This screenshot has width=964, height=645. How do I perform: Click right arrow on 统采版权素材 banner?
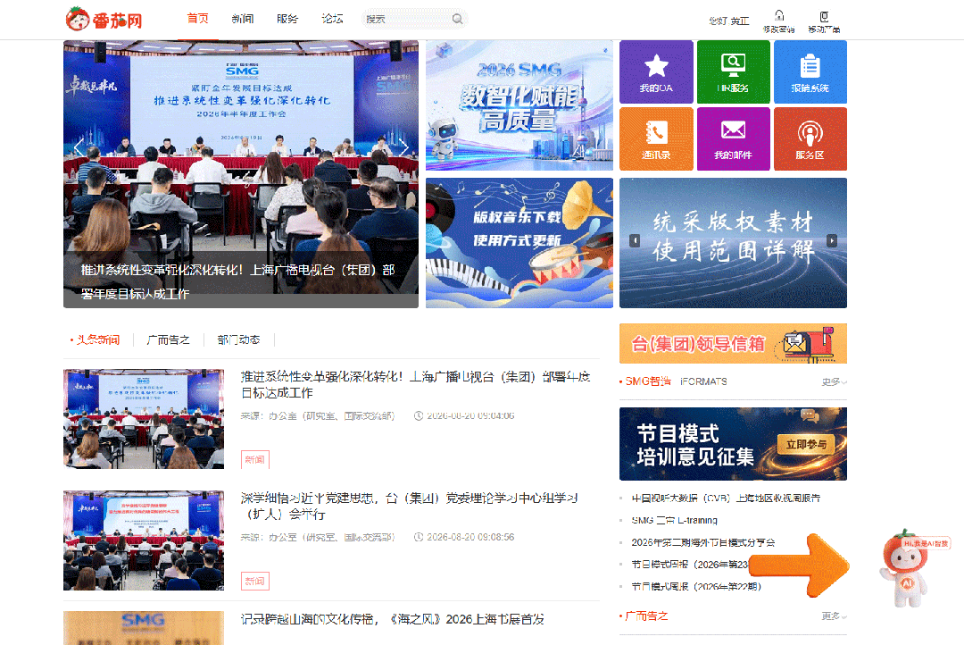832,241
